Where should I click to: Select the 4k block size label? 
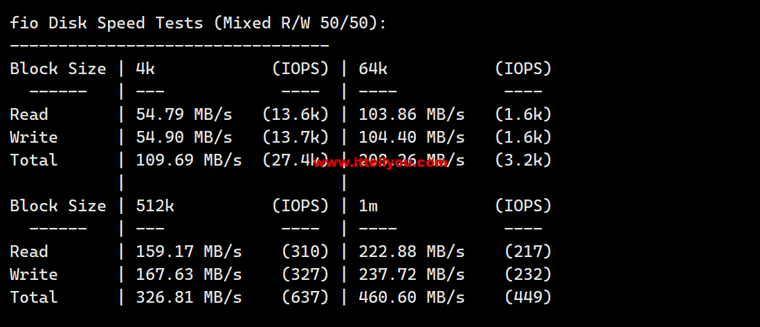pos(145,69)
